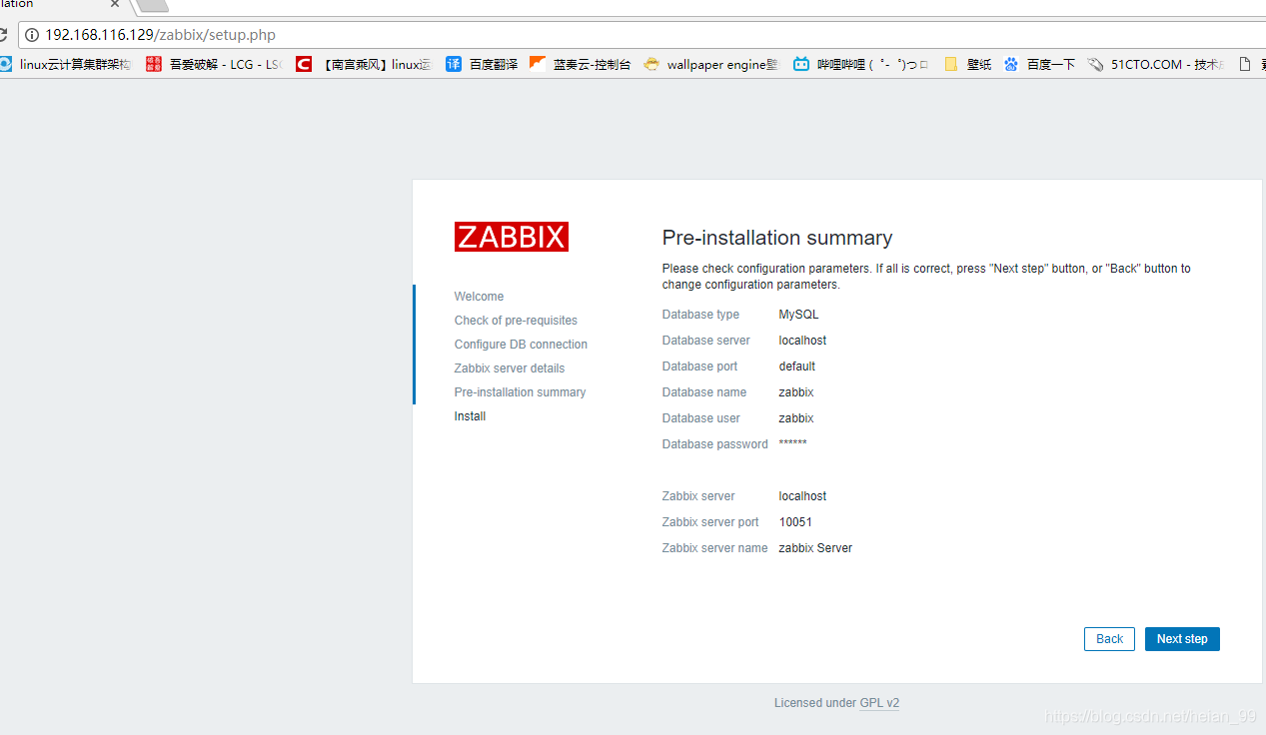Click the Zabbix server port label
The image size is (1266, 735).
(710, 522)
